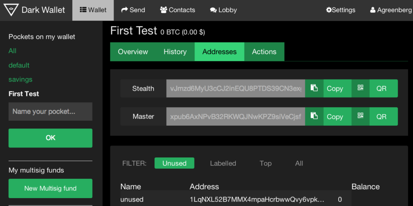Image resolution: width=413 pixels, height=206 pixels.
Task: Select the savings pocket in the sidebar
Action: pyautogui.click(x=20, y=80)
